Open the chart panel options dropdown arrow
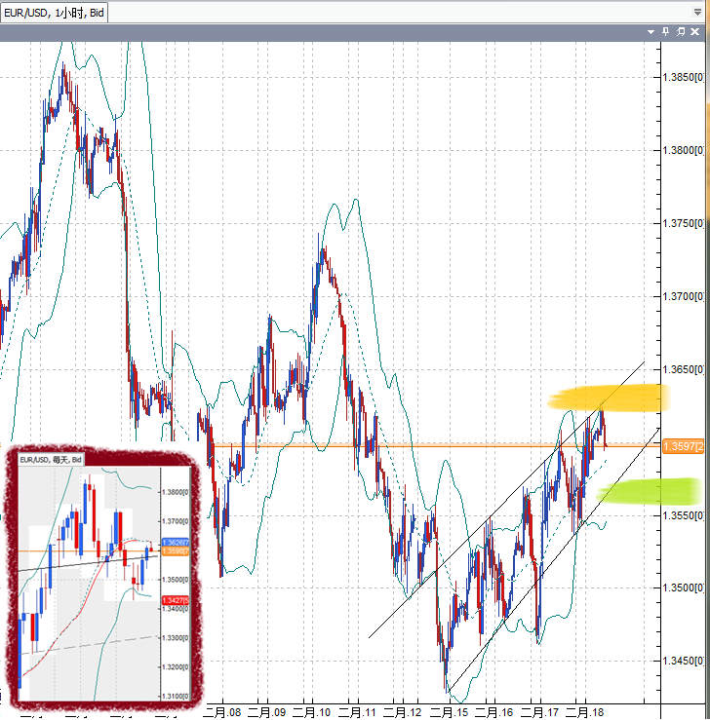 (x=651, y=32)
